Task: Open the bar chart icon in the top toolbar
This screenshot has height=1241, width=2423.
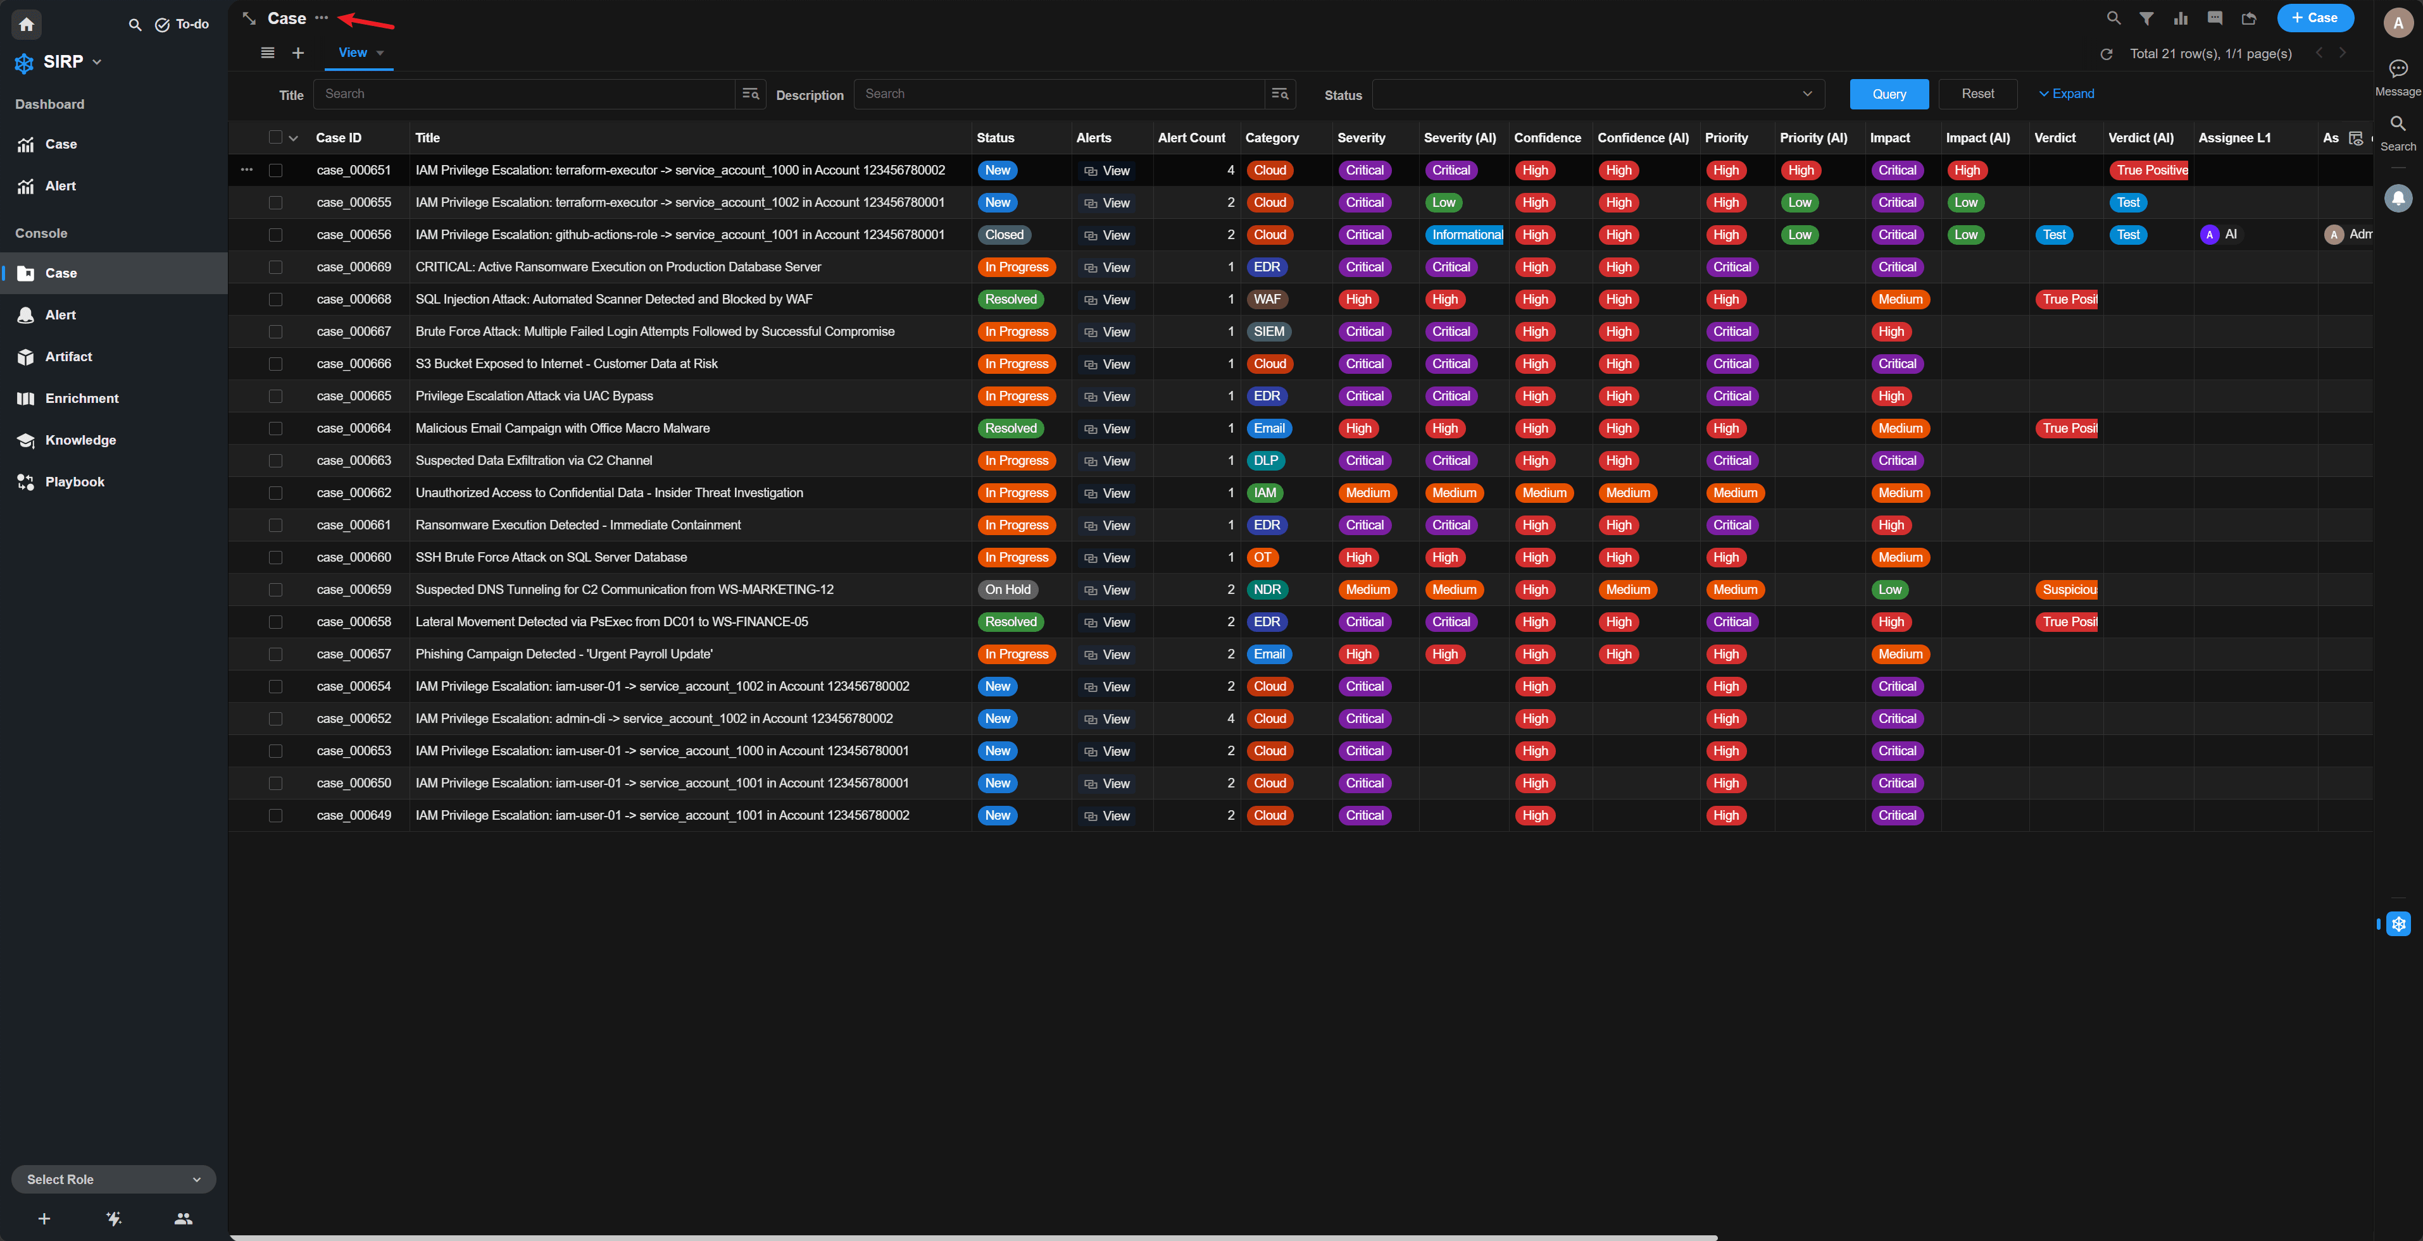Action: [2181, 18]
